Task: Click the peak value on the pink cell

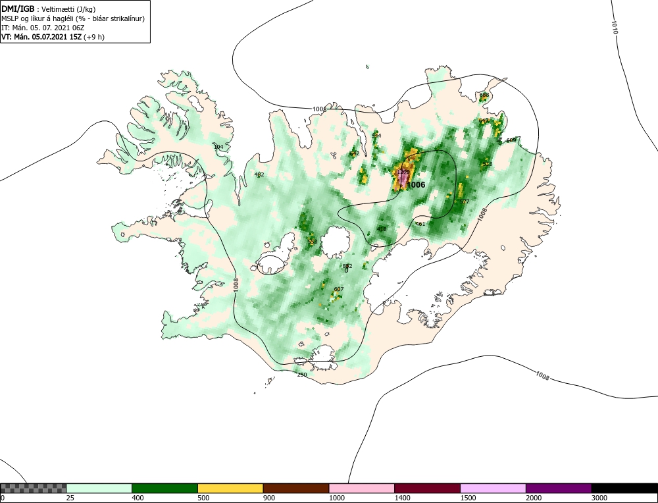Action: [403, 172]
